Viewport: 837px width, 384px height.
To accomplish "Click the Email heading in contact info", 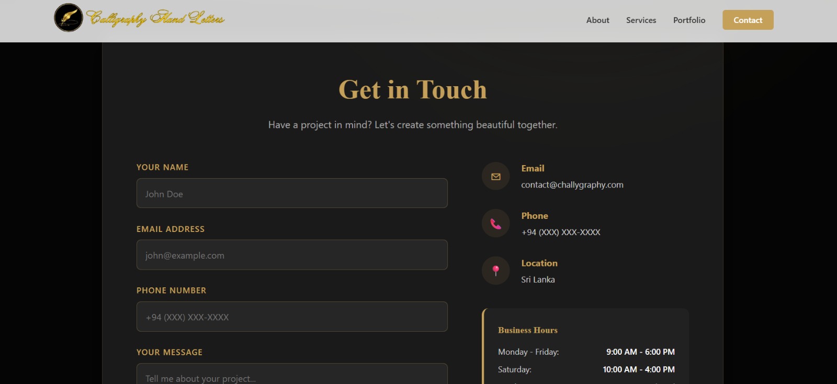I will click(533, 168).
